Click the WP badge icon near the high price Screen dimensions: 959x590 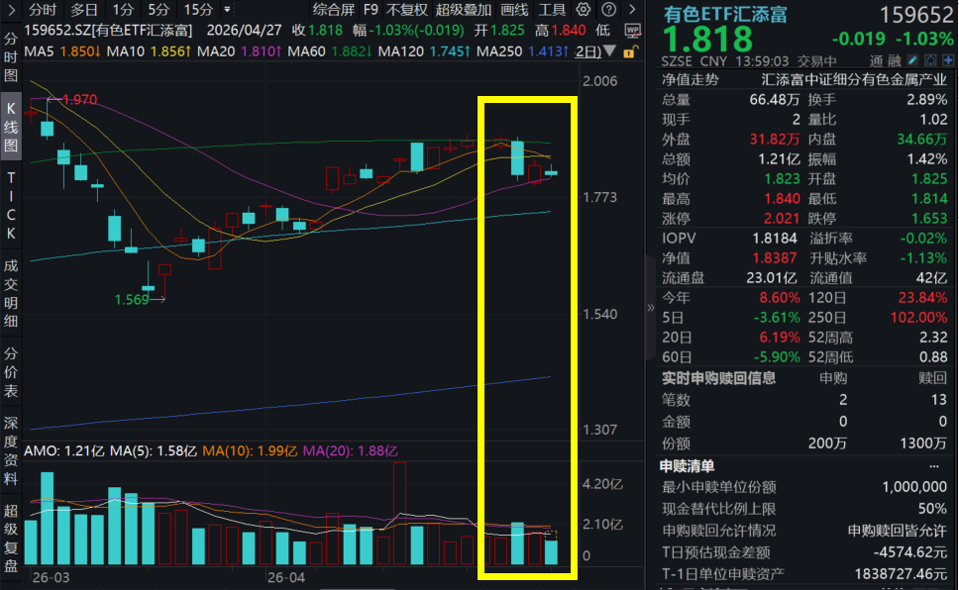[x=633, y=30]
